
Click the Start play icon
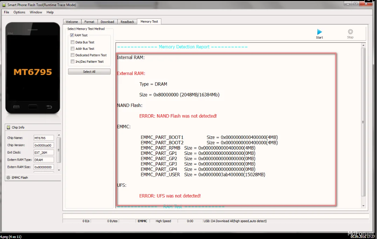[x=319, y=32]
